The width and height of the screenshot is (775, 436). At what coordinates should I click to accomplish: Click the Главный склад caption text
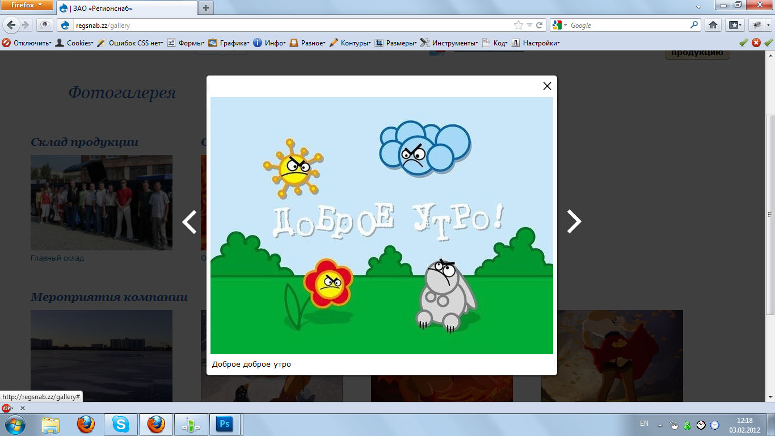click(57, 258)
